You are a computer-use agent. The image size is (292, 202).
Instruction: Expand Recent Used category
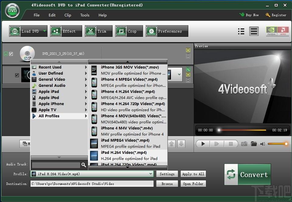point(59,67)
